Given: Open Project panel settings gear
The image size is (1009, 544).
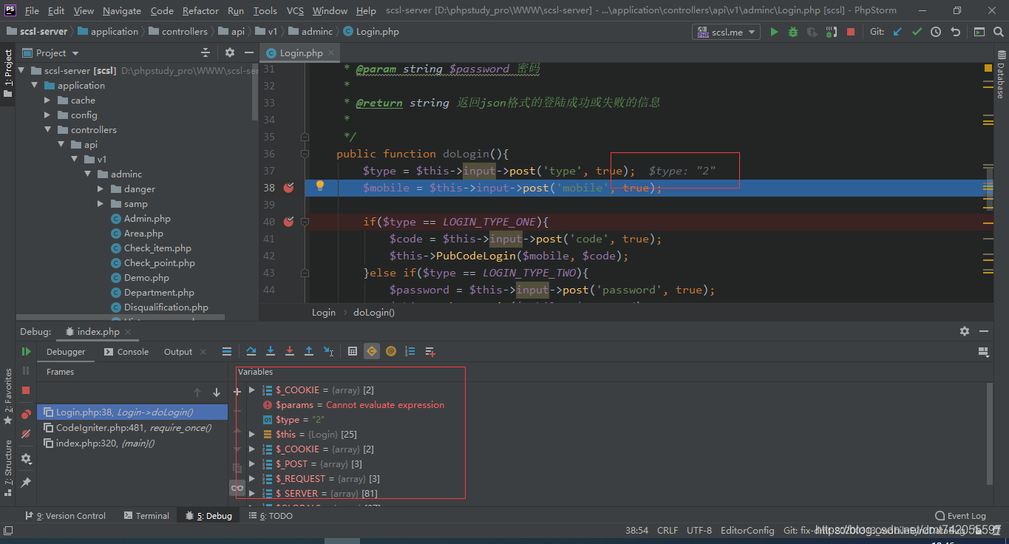Looking at the screenshot, I should click(229, 52).
